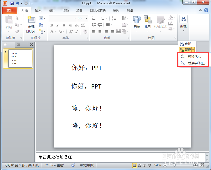Toggle center text alignment
The height and width of the screenshot is (170, 211).
(100, 31)
